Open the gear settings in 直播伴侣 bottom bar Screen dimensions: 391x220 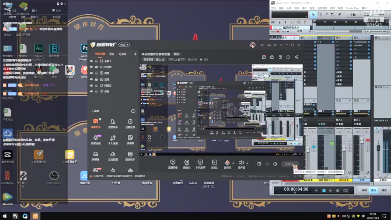click(x=275, y=164)
